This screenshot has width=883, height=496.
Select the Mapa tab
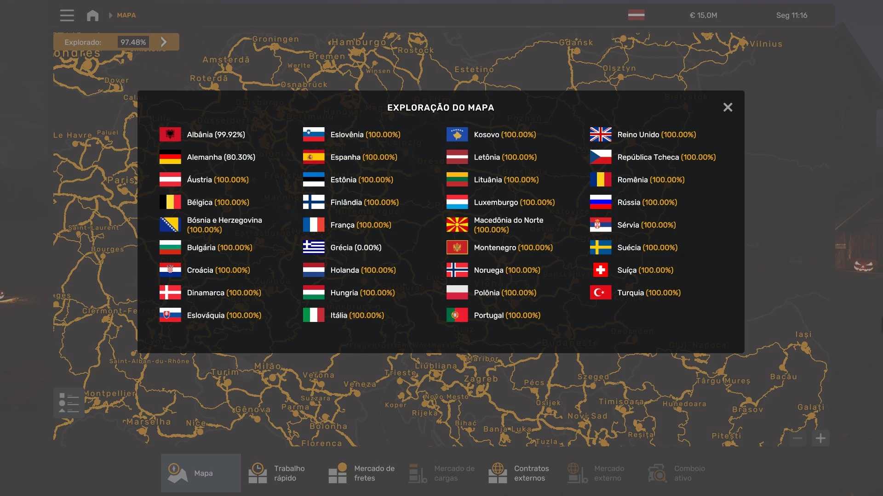(201, 473)
